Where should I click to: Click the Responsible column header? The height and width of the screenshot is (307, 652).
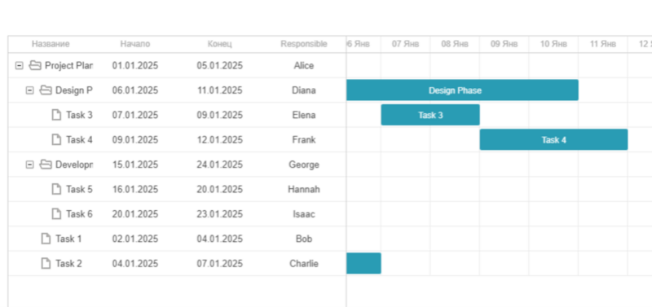click(x=304, y=44)
